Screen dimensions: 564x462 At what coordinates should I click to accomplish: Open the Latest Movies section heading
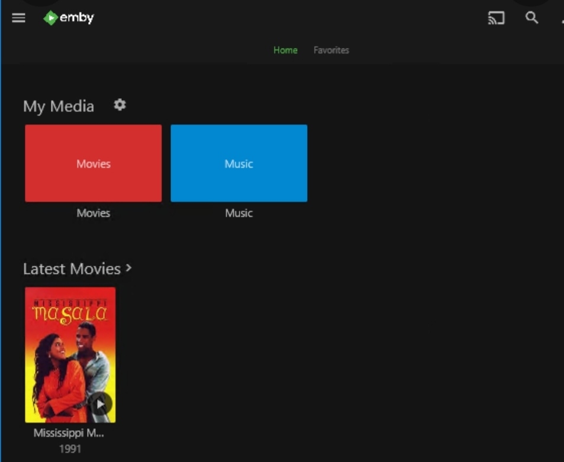pyautogui.click(x=72, y=269)
